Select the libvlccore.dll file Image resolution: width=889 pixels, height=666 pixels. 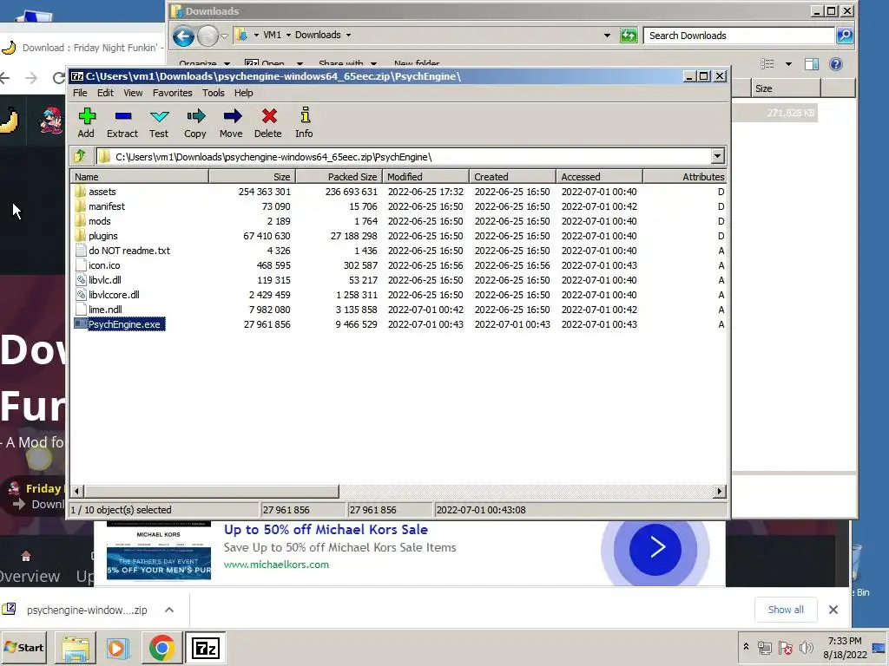114,295
